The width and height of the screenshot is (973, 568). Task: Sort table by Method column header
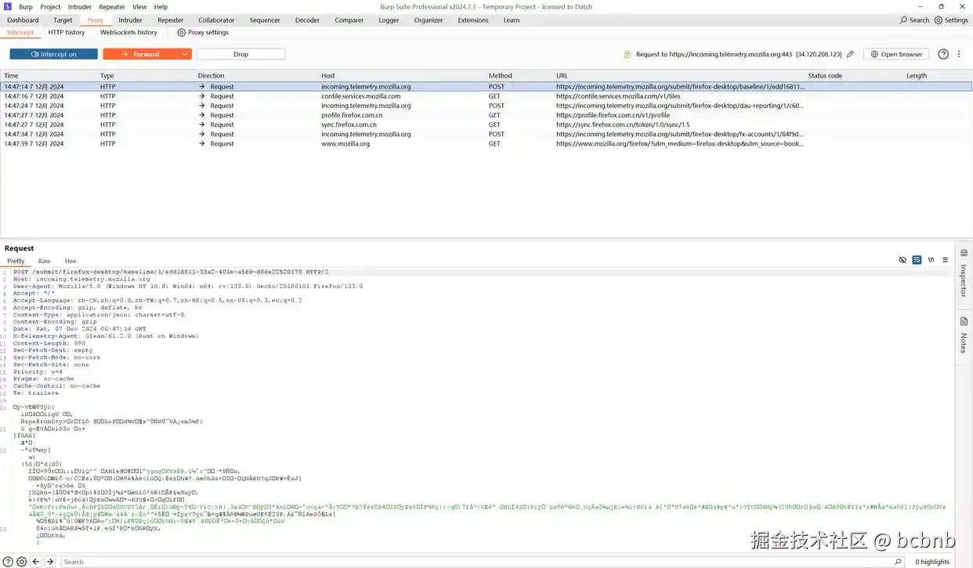point(500,76)
